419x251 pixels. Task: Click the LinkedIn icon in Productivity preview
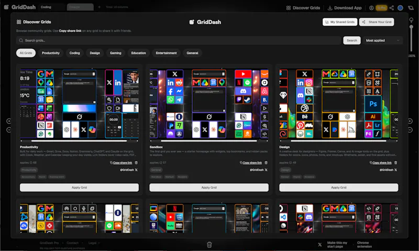(118, 83)
